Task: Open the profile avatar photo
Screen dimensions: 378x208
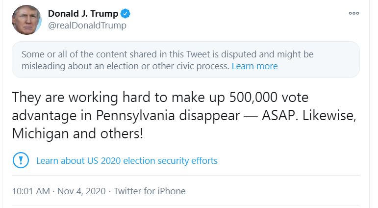Action: (26, 20)
